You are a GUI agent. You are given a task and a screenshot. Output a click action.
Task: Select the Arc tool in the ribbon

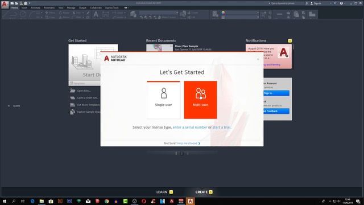32,14
